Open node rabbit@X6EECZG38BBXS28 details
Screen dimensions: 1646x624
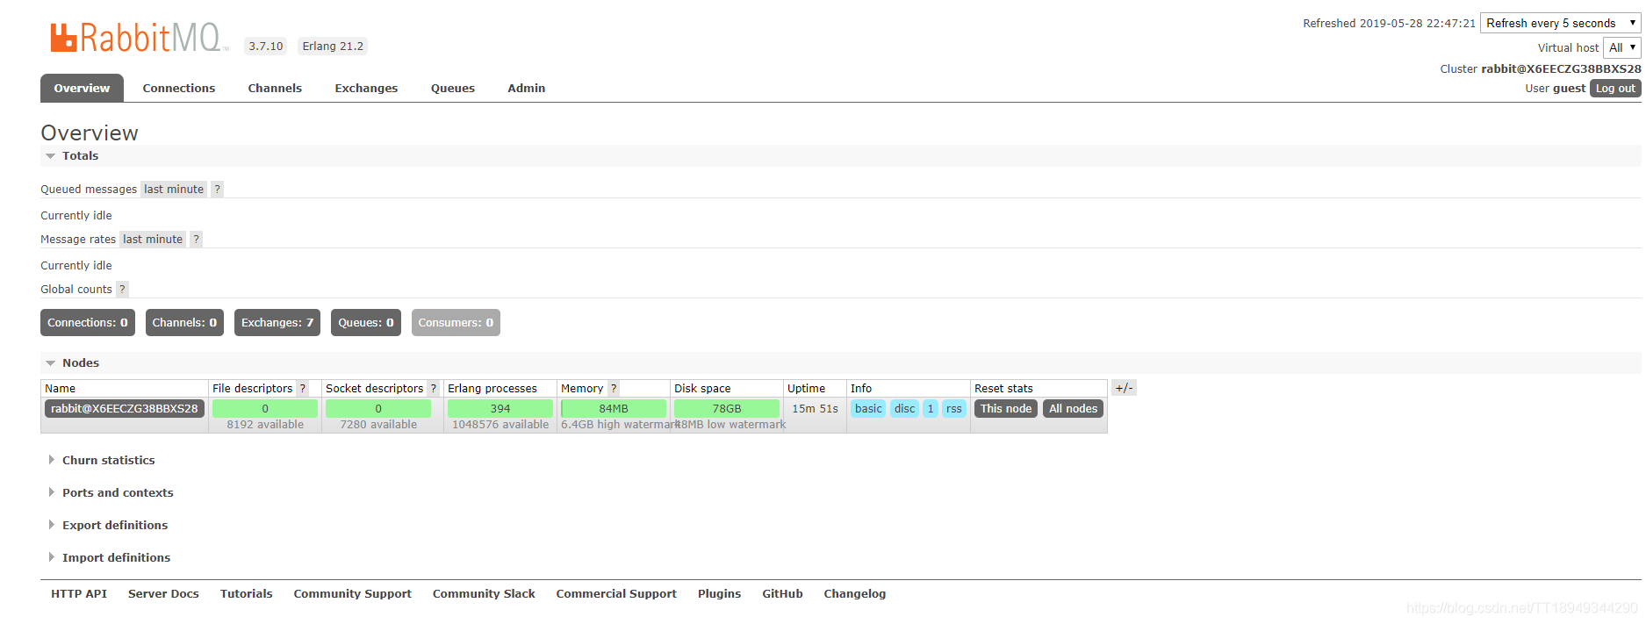[x=125, y=409]
